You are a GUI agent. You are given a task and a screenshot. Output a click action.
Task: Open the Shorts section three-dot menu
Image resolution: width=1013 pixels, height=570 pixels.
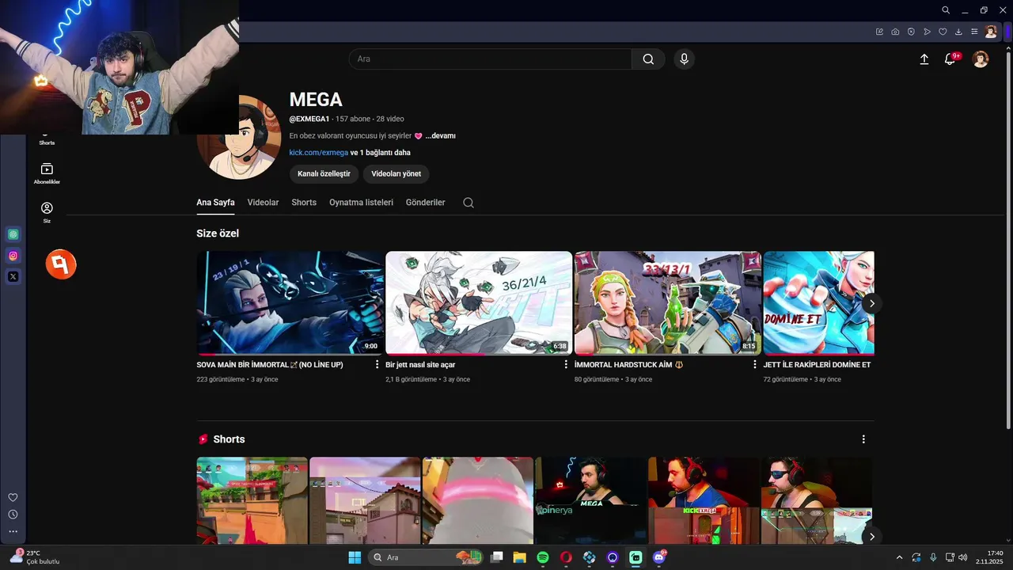[x=863, y=439]
